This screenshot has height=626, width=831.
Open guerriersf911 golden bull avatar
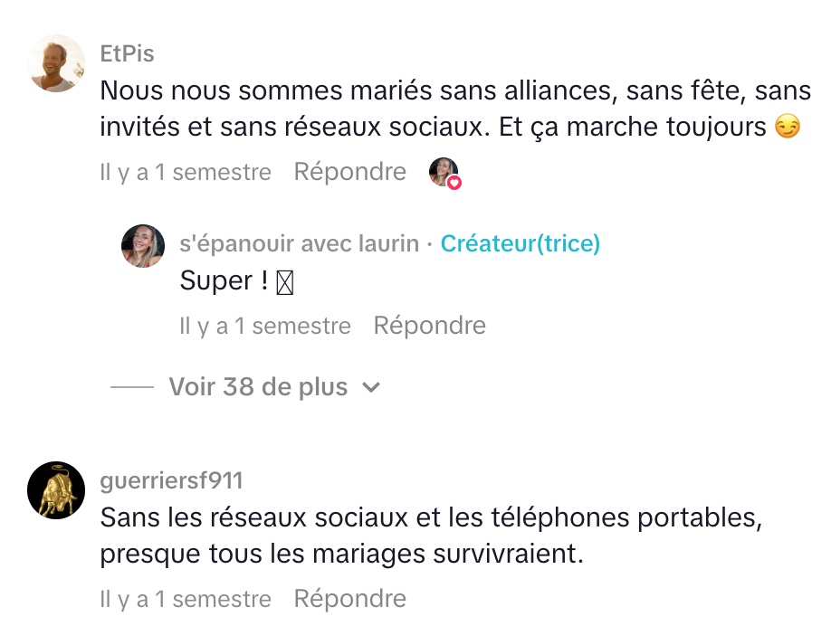pos(56,490)
